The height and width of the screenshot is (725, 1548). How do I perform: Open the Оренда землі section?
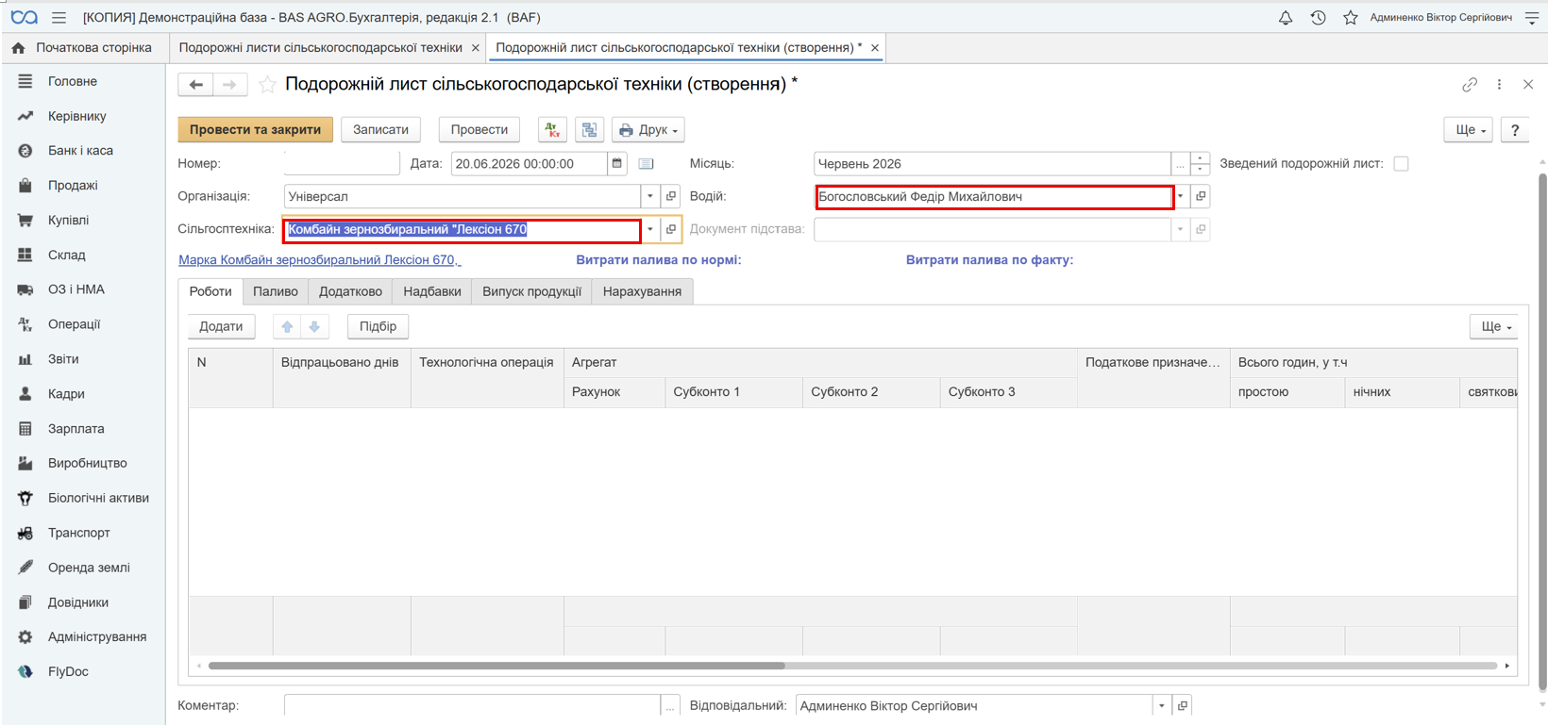[x=90, y=568]
